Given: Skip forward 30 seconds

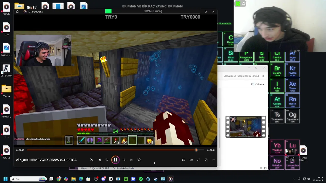Looking at the screenshot, I should coord(124,160).
